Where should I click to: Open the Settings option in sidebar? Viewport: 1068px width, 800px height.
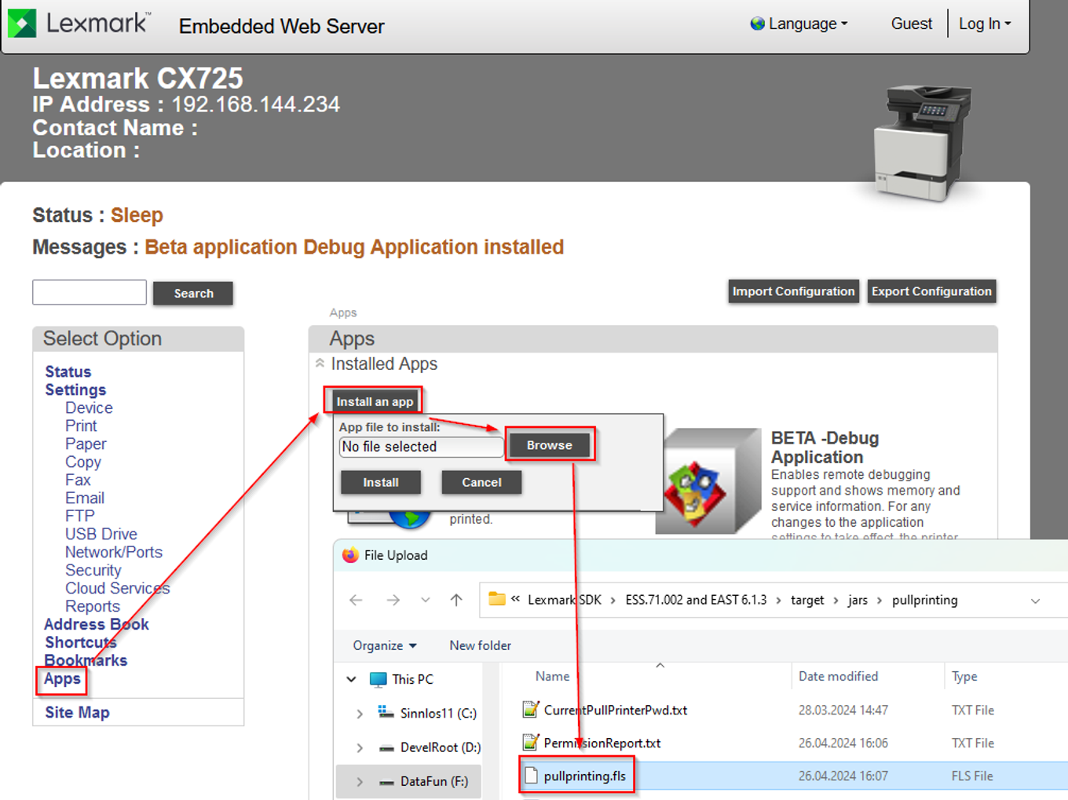75,389
